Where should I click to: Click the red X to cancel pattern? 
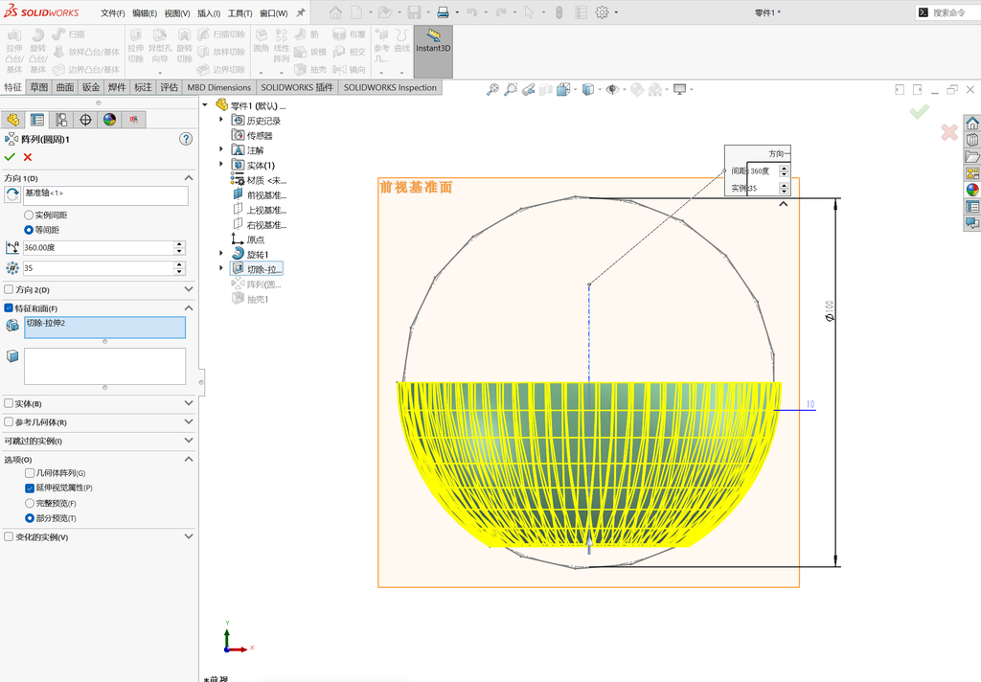tap(28, 157)
